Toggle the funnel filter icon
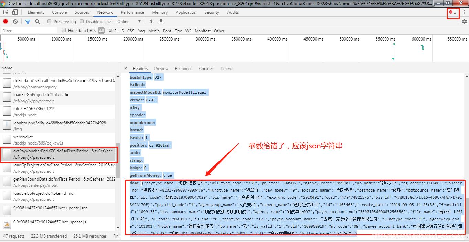The image size is (469, 242). [x=28, y=21]
